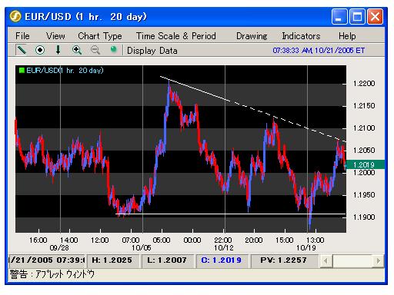Screen dimensions: 394x295
Task: Select the trend line drawing tool
Action: [x=22, y=50]
